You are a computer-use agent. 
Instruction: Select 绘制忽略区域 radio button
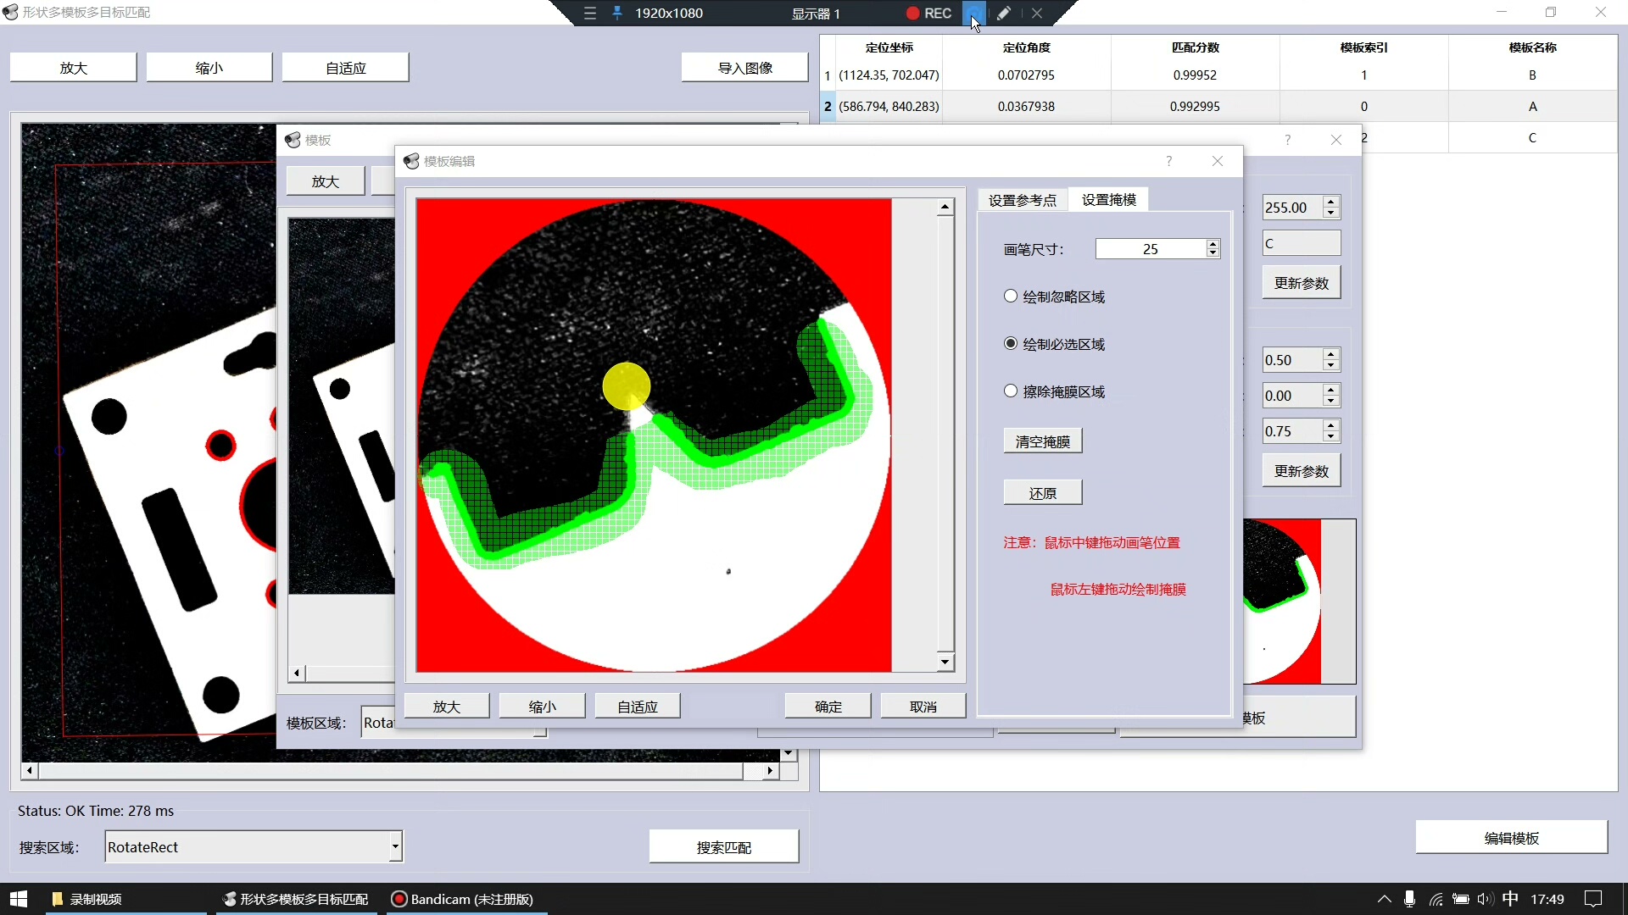(x=1011, y=297)
